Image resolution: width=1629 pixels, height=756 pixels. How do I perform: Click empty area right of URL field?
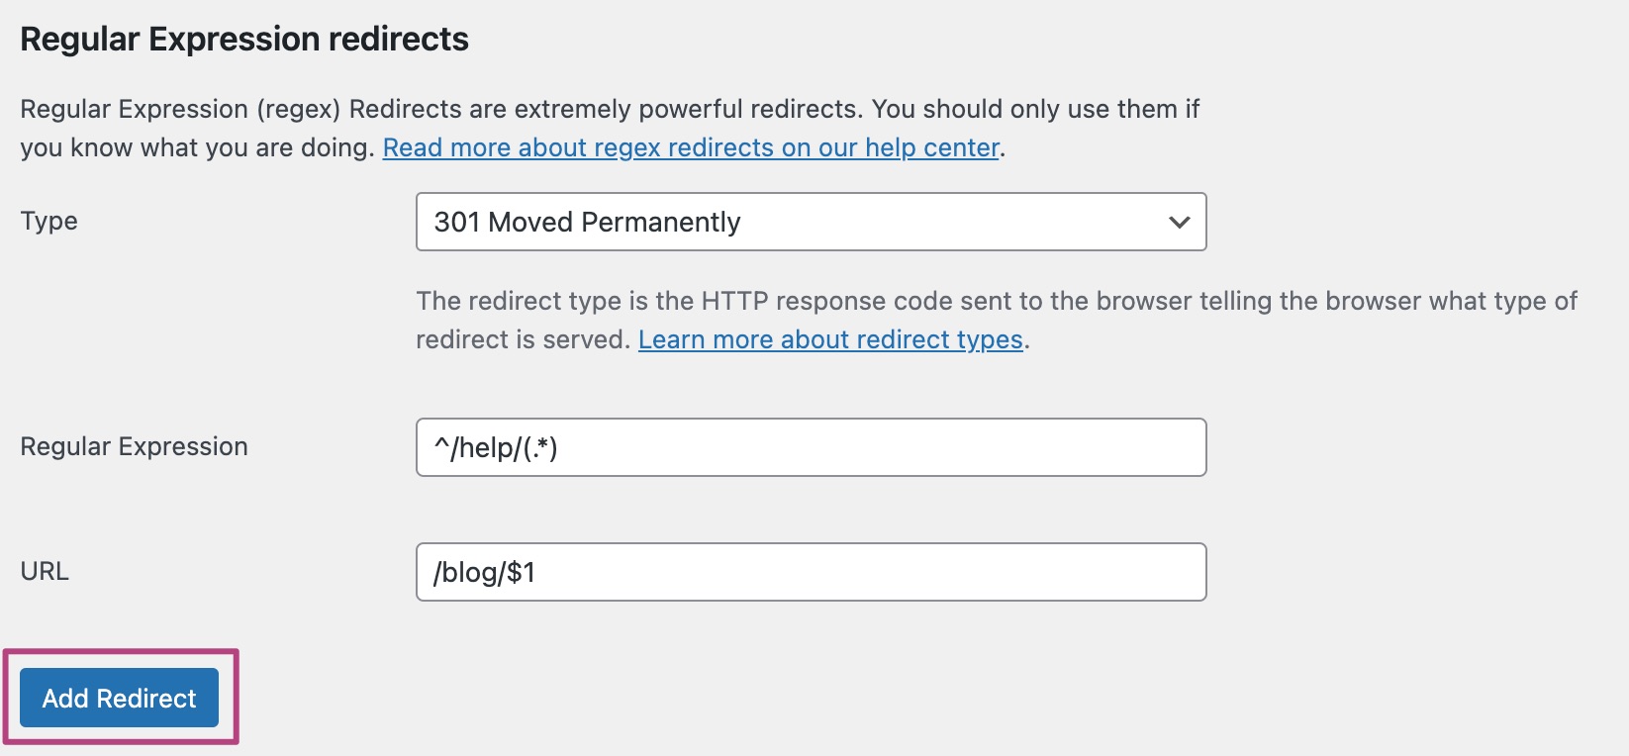tap(1415, 572)
